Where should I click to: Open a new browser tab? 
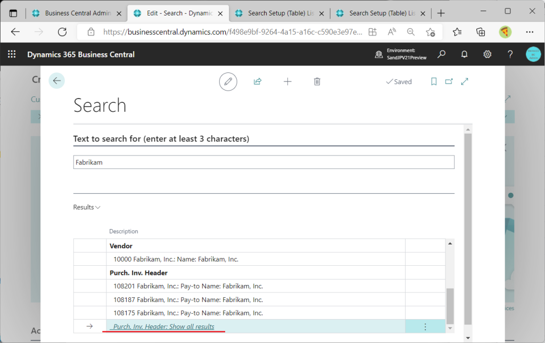coord(441,13)
